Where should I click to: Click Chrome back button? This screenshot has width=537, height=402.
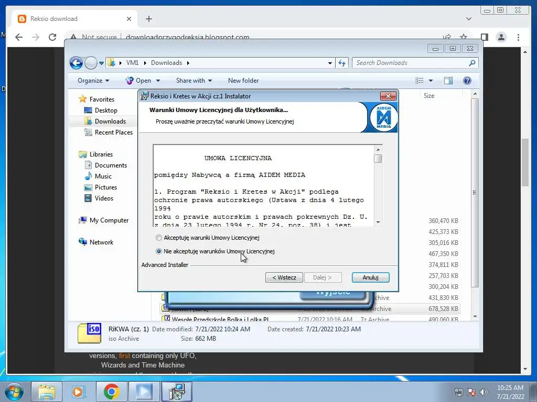click(x=19, y=37)
